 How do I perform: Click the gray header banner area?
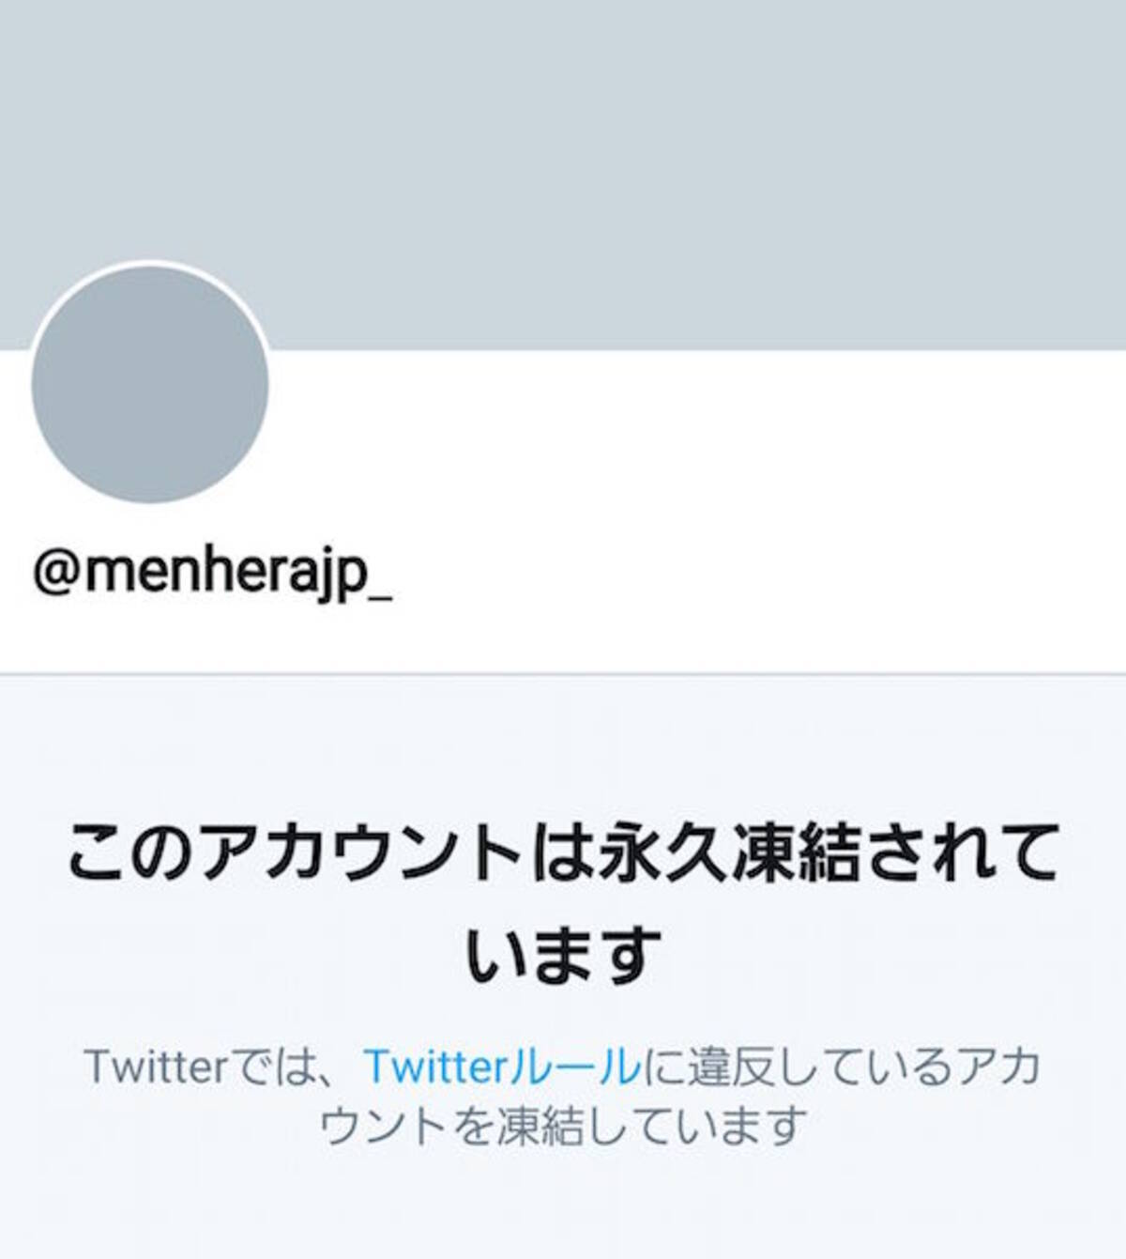click(563, 175)
